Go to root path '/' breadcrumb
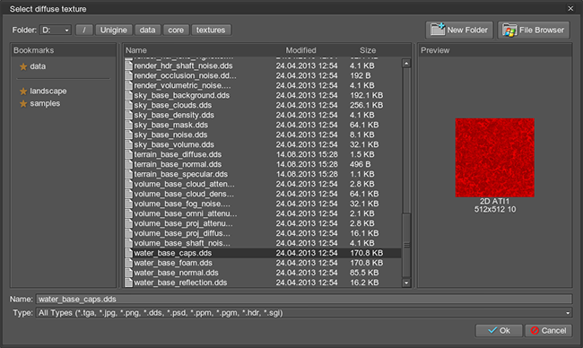Viewport: 583px width, 348px height. 84,30
